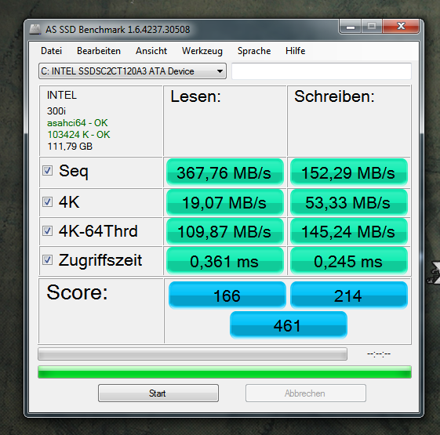Uncheck the 4K-64Thrd test checkbox
Image resolution: width=440 pixels, height=435 pixels.
[47, 230]
